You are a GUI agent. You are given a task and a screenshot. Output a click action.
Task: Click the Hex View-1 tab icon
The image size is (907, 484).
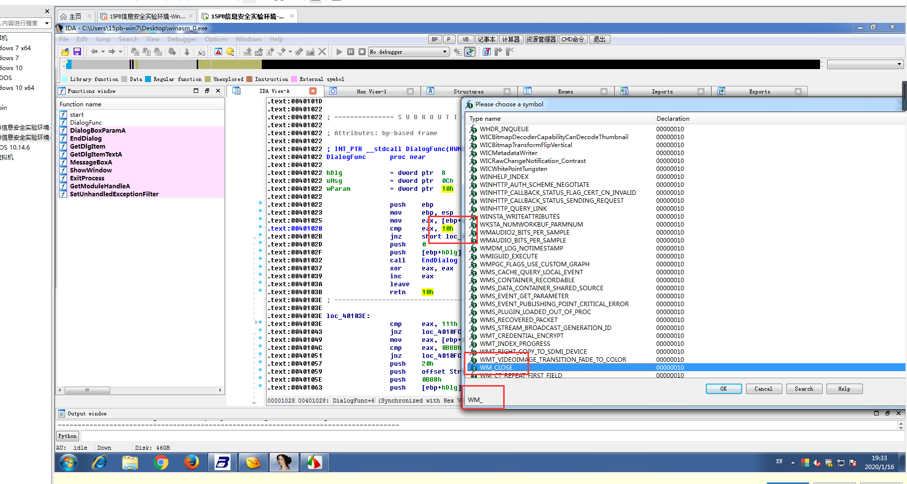(333, 91)
